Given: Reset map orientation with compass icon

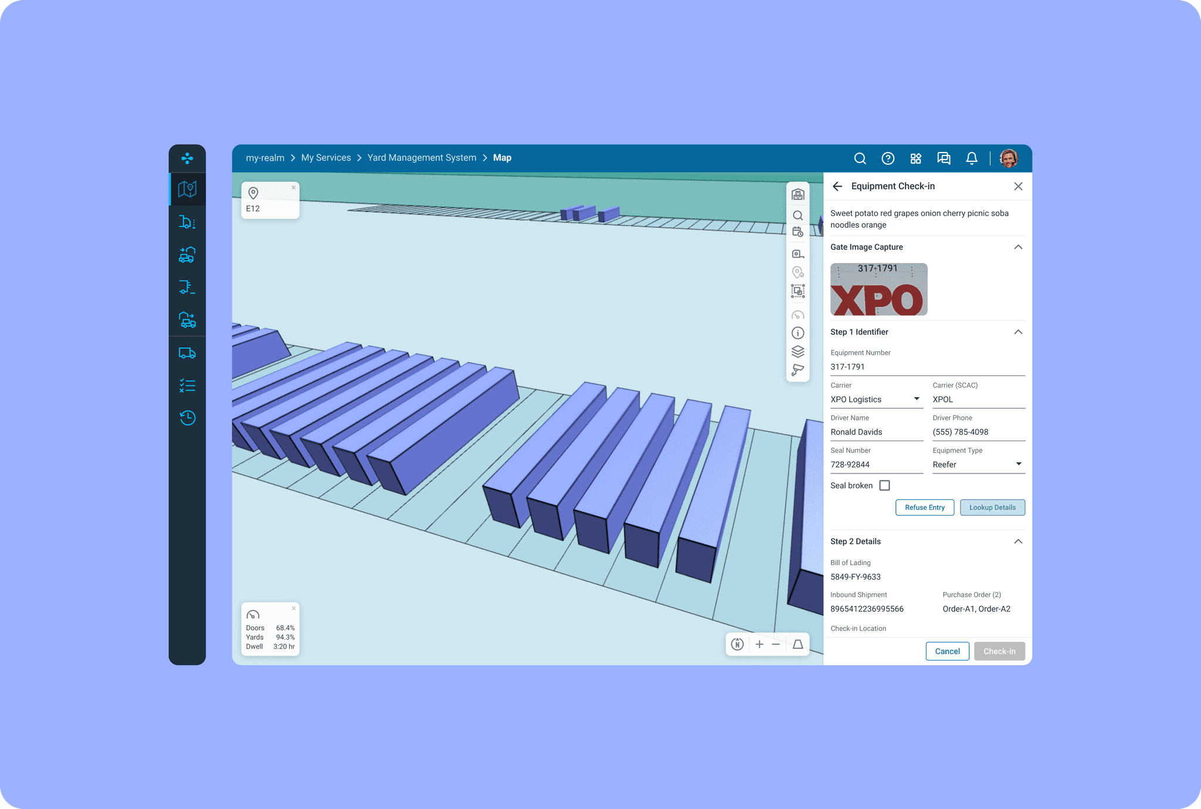Looking at the screenshot, I should tap(738, 644).
